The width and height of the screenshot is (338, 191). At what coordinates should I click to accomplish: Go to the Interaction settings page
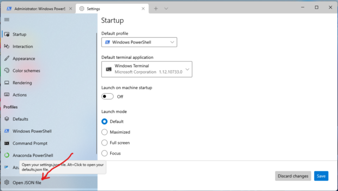coord(49,46)
